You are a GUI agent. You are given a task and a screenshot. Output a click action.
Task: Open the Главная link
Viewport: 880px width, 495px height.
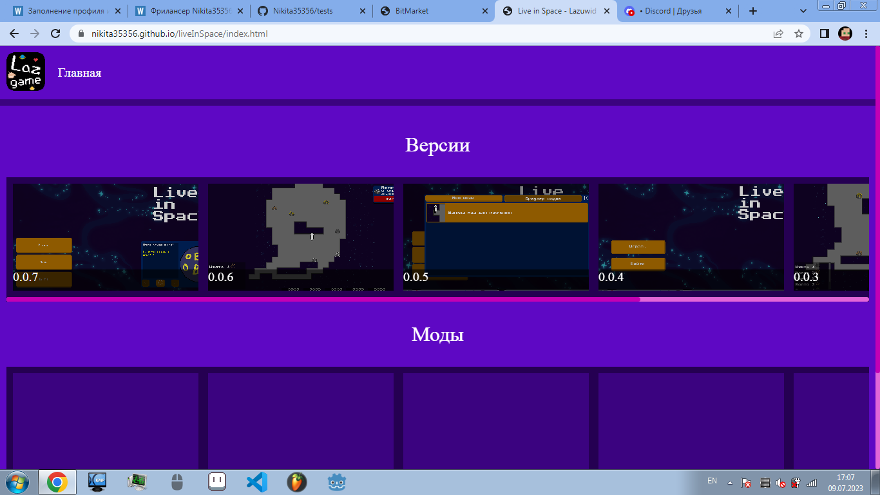[x=79, y=73]
